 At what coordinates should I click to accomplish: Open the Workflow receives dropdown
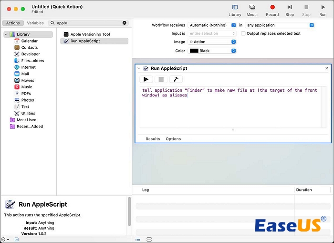pos(212,25)
